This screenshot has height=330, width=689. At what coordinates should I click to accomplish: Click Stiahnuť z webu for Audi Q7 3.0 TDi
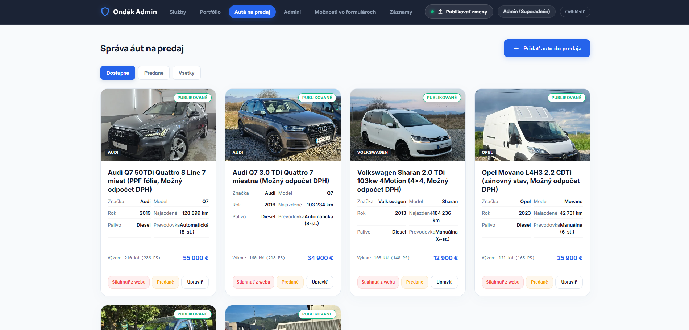(253, 282)
